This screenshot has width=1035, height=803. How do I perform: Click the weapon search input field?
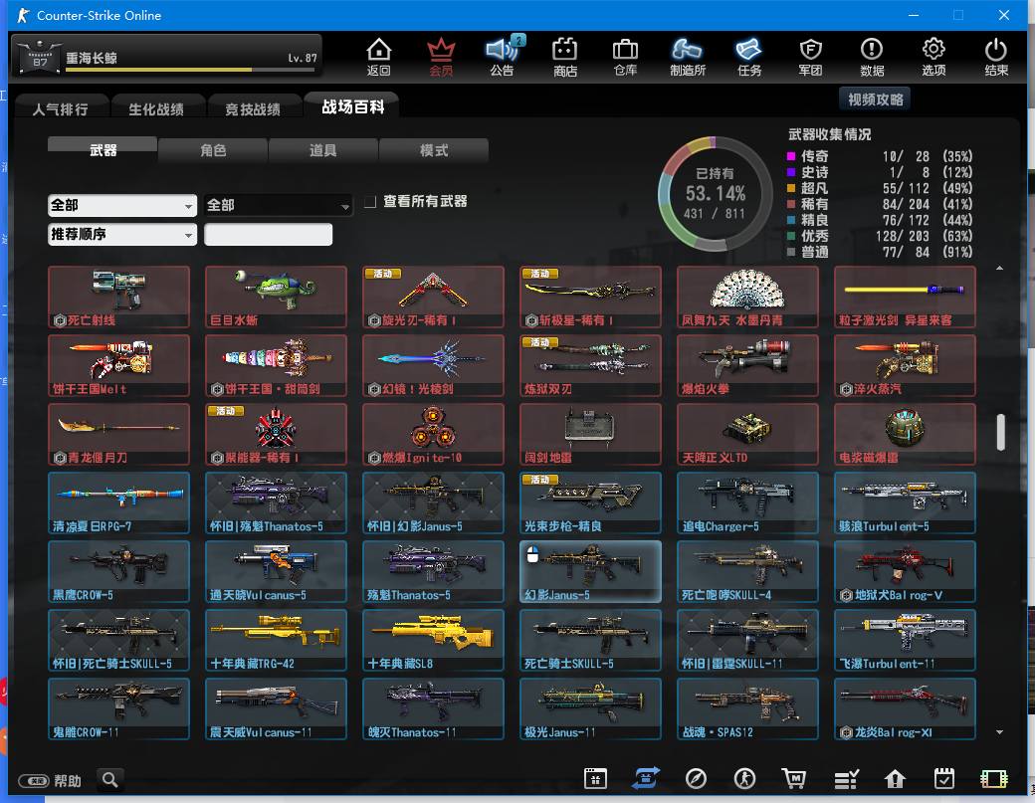(268, 234)
